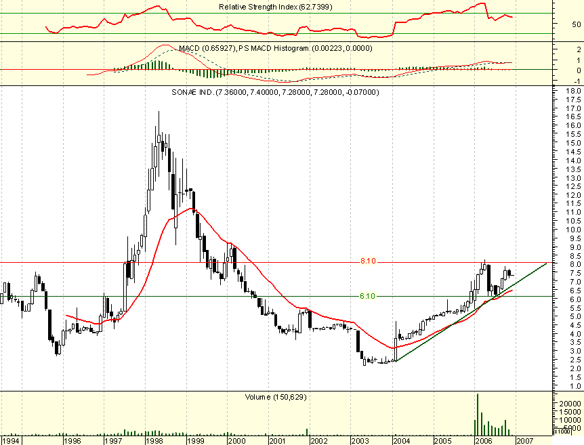Click the 50 value on RSI scale
The height and width of the screenshot is (445, 584).
click(x=577, y=24)
